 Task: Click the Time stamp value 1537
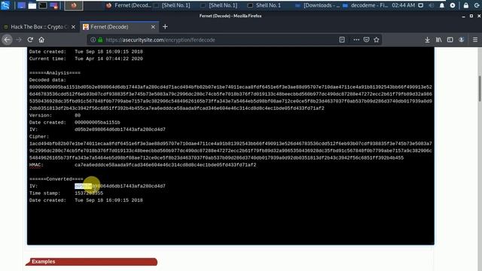89,193
